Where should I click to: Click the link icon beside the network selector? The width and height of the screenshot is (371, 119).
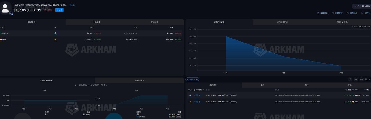click(x=358, y=6)
